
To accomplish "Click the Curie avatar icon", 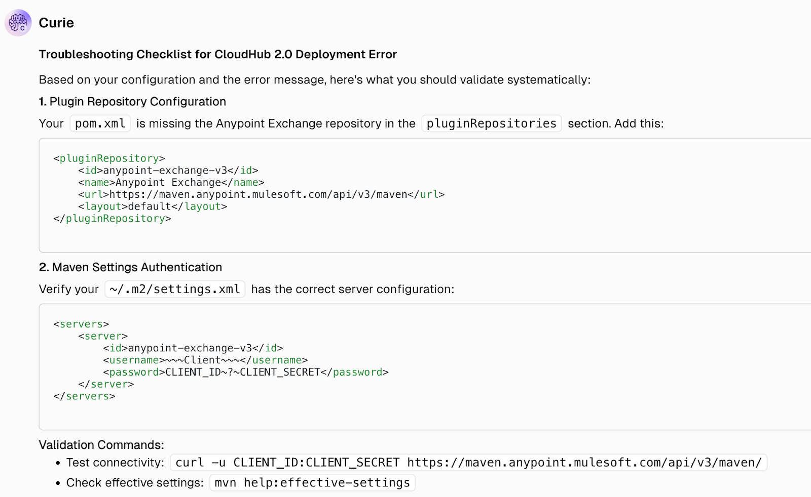I will (x=17, y=22).
